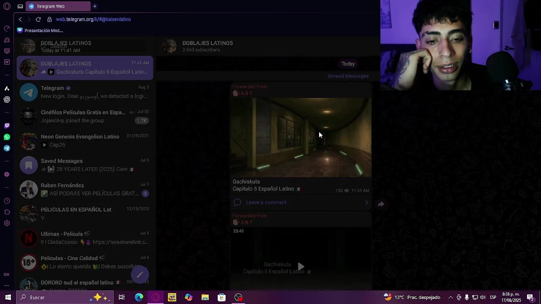Launch Microsoft Edge from taskbar

pos(139,297)
